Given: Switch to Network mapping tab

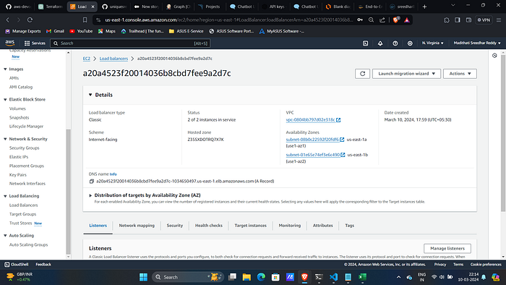Looking at the screenshot, I should pyautogui.click(x=137, y=226).
